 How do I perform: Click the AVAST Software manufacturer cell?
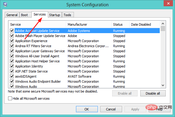[80, 76]
